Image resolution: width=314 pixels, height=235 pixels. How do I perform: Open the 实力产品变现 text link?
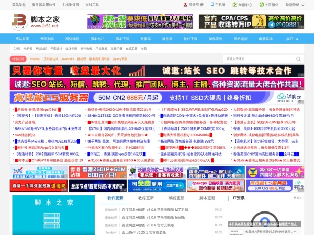pos(25,122)
